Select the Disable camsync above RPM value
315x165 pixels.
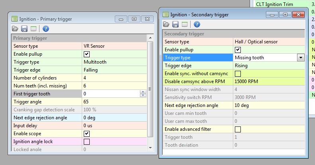[x=267, y=82]
